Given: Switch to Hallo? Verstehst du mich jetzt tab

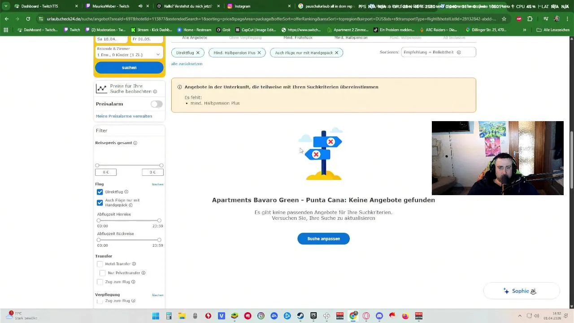Looking at the screenshot, I should pos(188,6).
